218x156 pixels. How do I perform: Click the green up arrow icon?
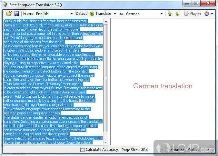170,14
